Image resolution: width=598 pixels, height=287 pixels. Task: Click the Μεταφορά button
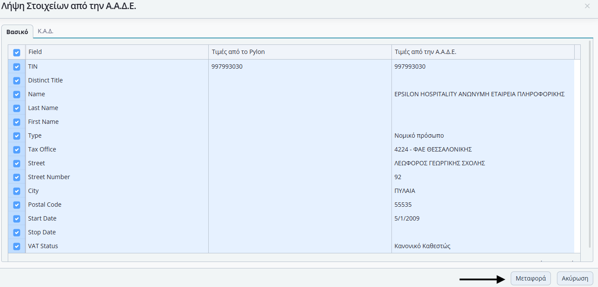click(531, 278)
